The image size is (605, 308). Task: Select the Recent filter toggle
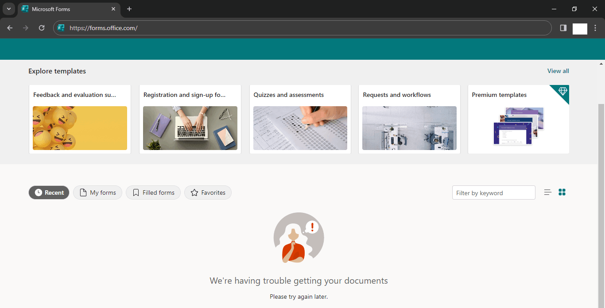click(x=49, y=192)
